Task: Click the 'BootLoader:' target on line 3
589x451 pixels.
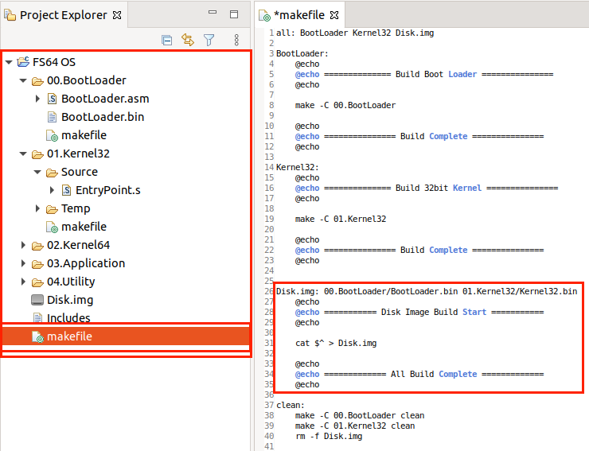Action: coord(302,54)
